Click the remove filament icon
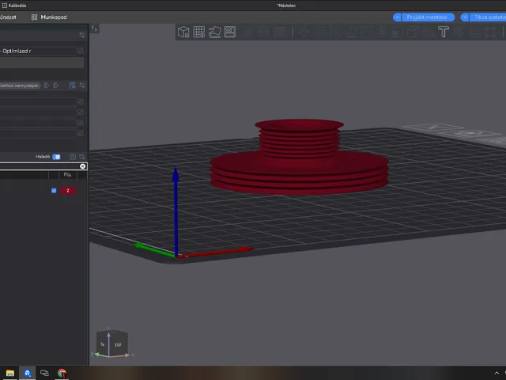 tap(47, 85)
